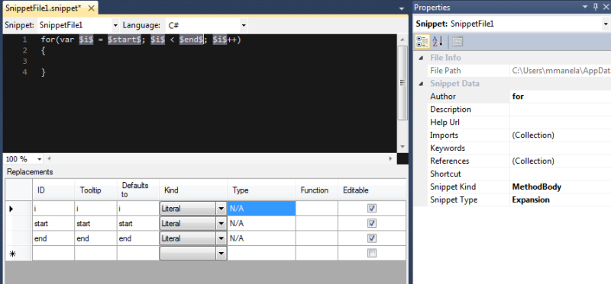Viewport: 611px width, 284px height.
Task: Click the Description property value field
Action: tap(561, 110)
